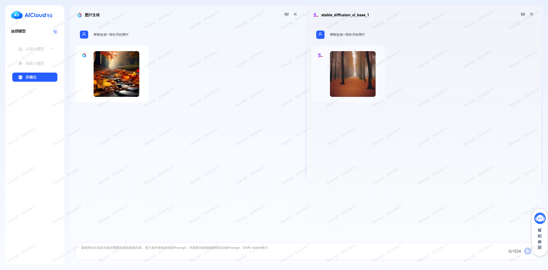Open settings sliders for stable_diffusion panel
The height and width of the screenshot is (270, 548).
[523, 14]
